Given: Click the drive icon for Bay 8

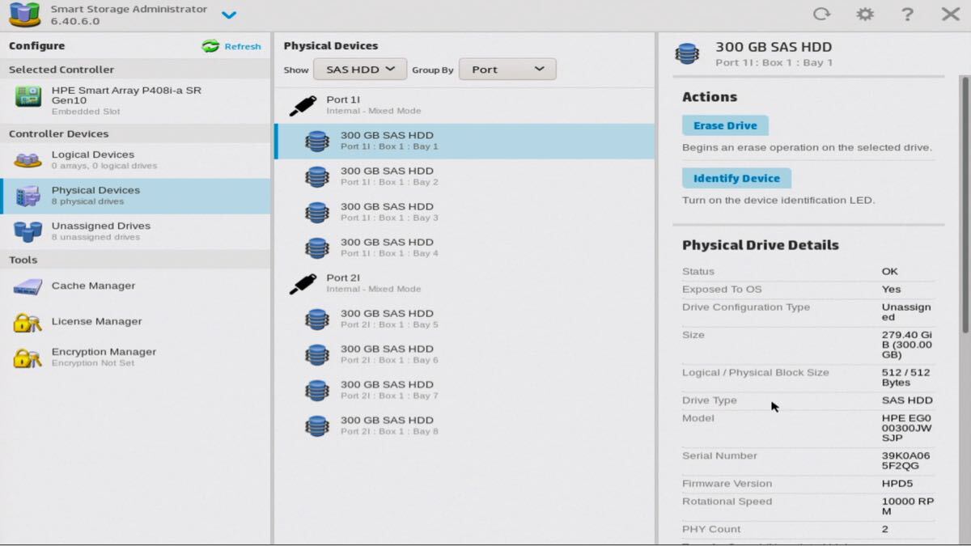Looking at the screenshot, I should click(x=317, y=425).
